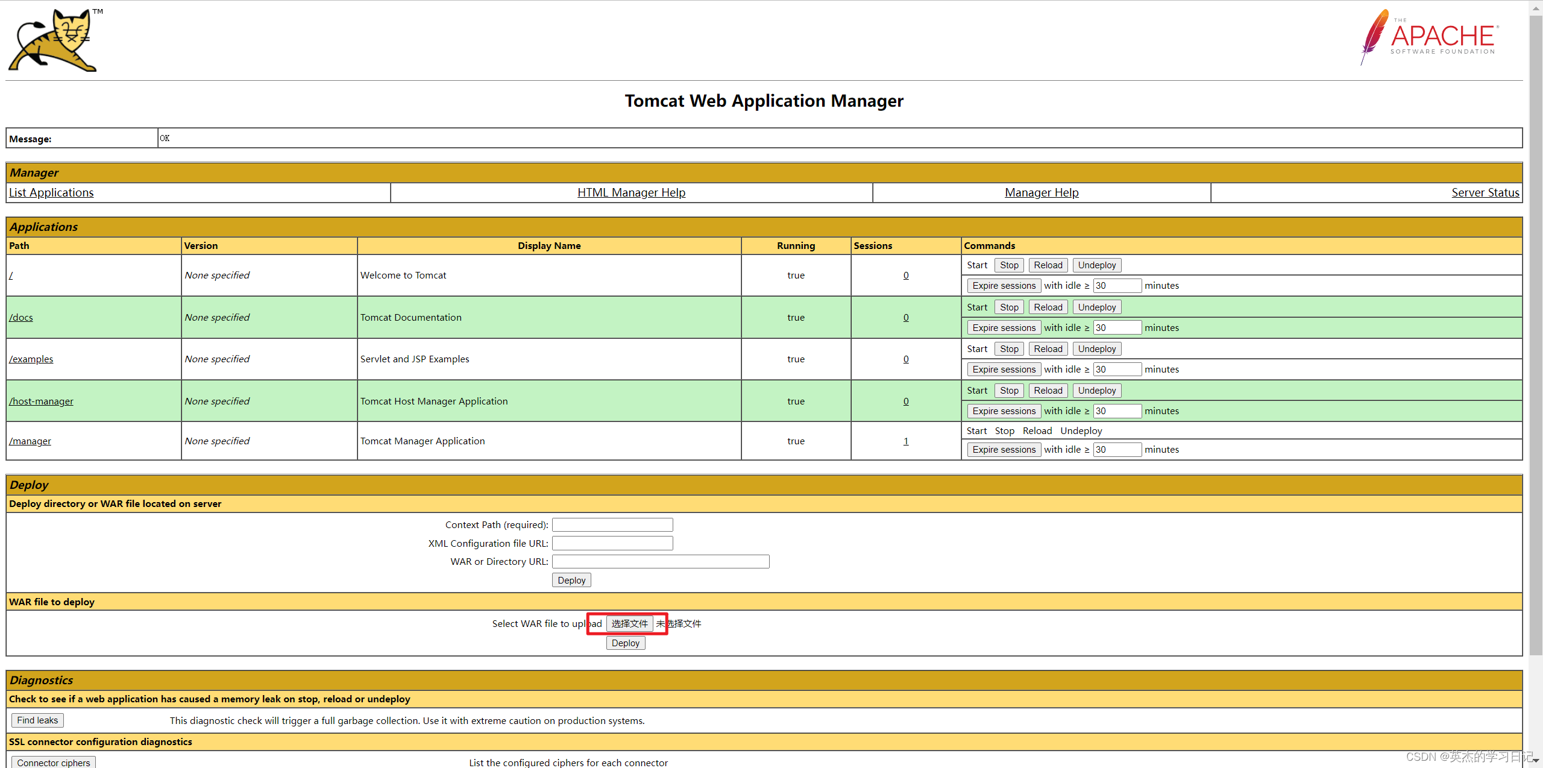The width and height of the screenshot is (1543, 768).
Task: Reload the /examples application
Action: pos(1048,349)
